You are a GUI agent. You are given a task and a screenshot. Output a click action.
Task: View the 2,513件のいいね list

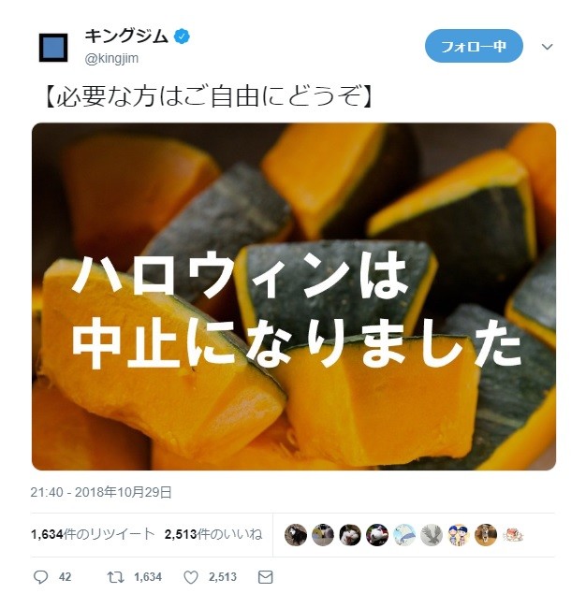[x=213, y=534]
